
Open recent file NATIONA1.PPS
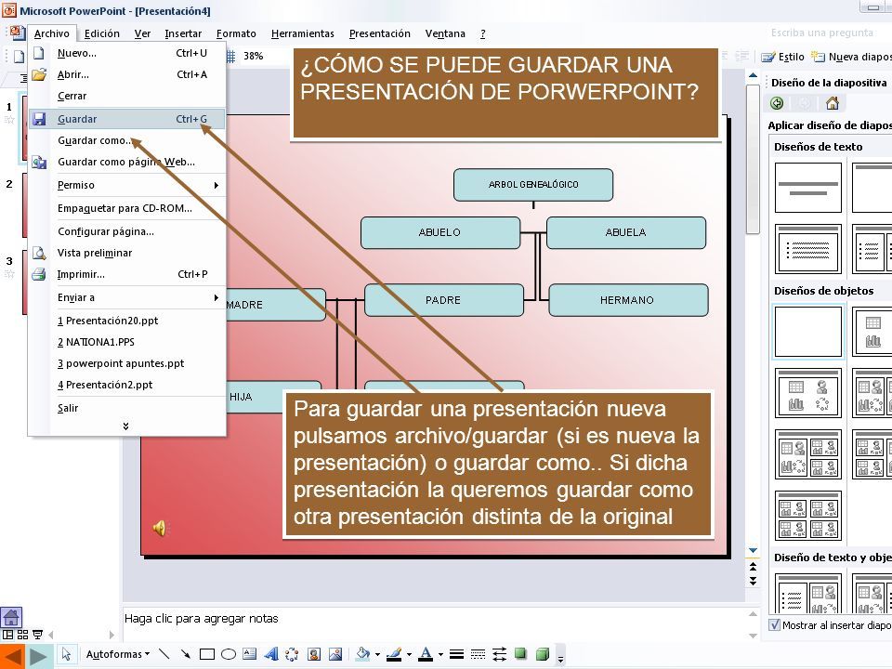tap(127, 342)
